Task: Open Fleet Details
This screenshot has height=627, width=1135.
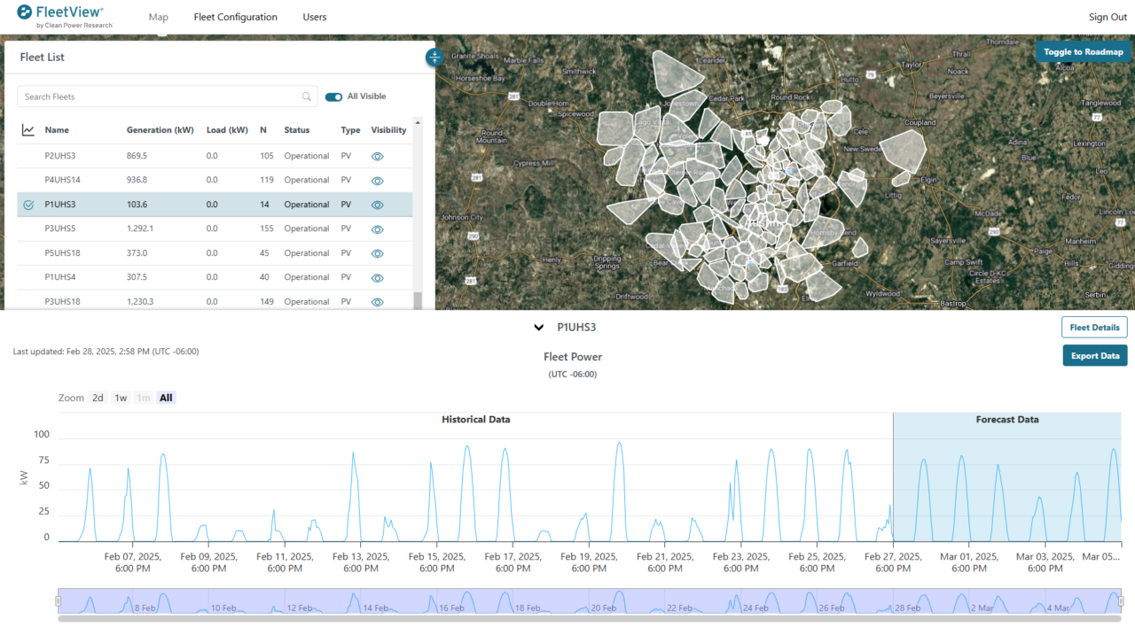Action: [x=1093, y=327]
